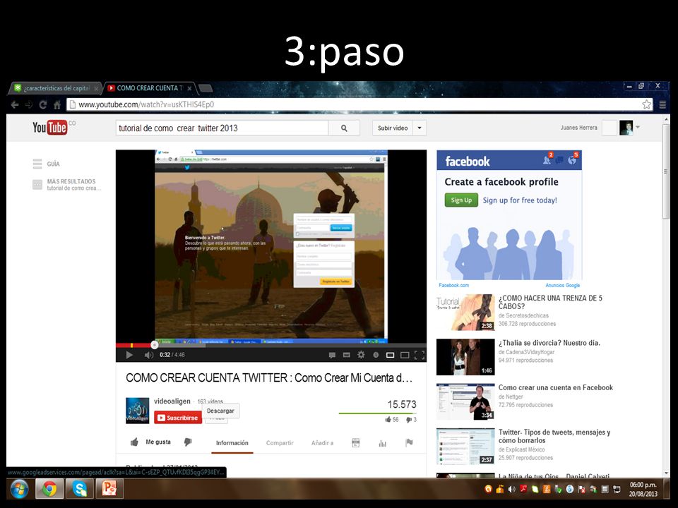Toggle captions icon in player

pyautogui.click(x=346, y=355)
